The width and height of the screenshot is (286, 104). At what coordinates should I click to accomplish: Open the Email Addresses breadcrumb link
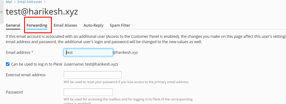(x=30, y=2)
